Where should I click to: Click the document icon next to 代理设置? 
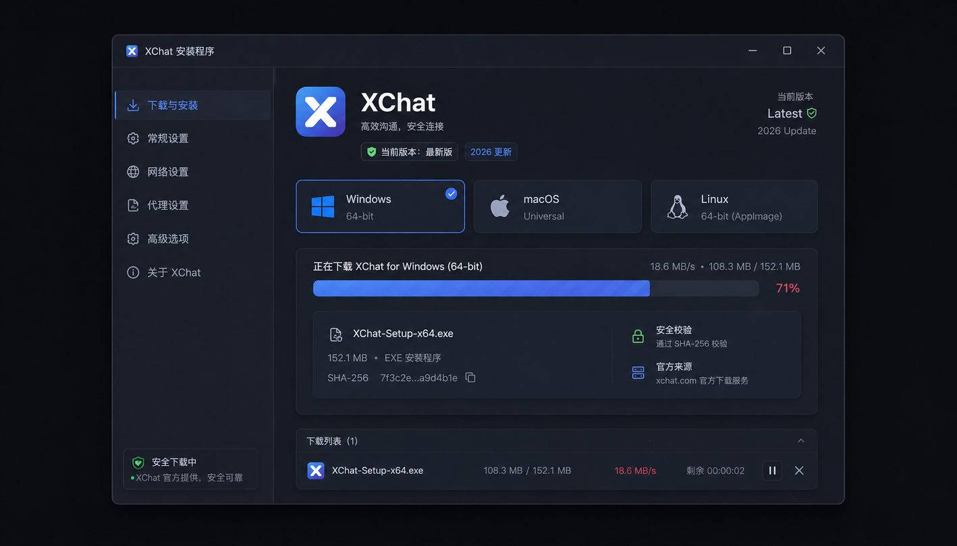point(133,205)
